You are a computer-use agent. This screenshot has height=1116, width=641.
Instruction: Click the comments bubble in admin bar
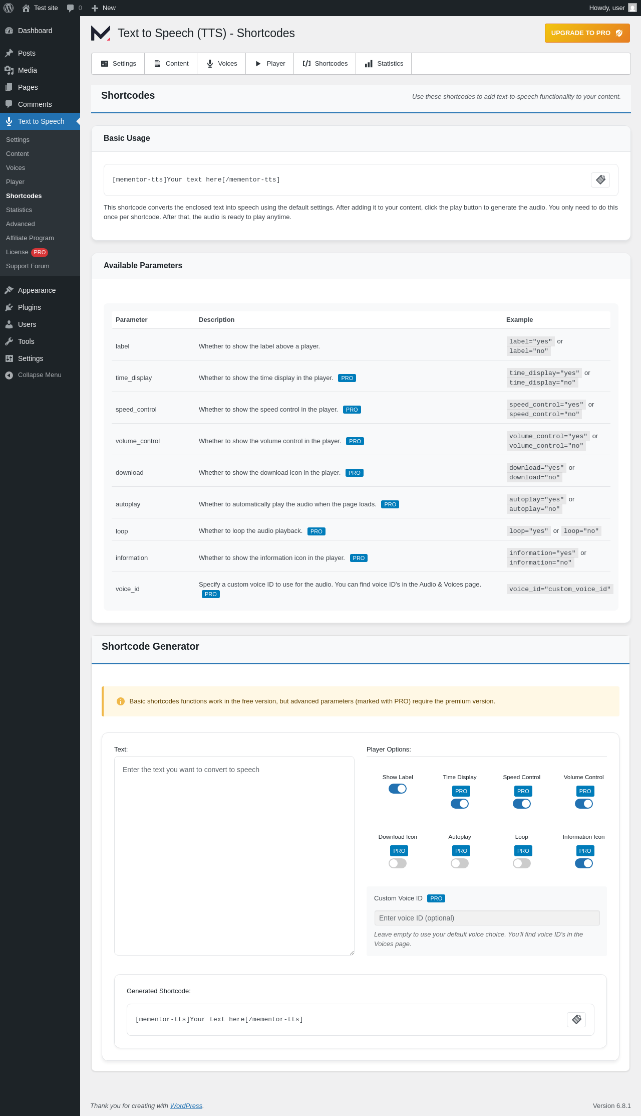tap(74, 8)
